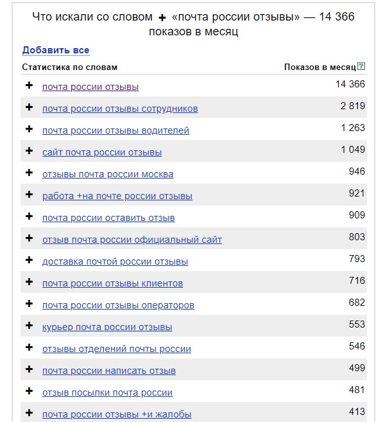The height and width of the screenshot is (422, 383).
Task: Click plus beside 'доставка почтой россии отзывы'
Action: (29, 259)
